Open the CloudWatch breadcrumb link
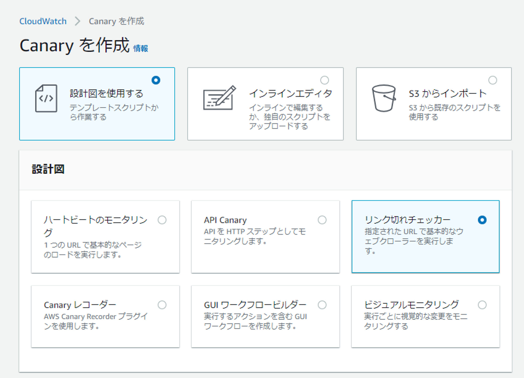This screenshot has height=378, width=524. pos(43,21)
